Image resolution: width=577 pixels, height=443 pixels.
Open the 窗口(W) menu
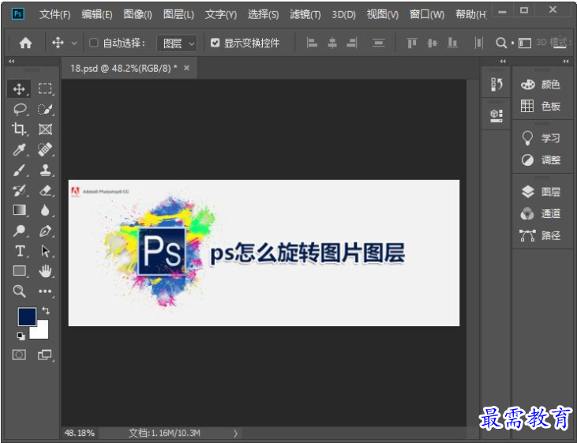[427, 15]
